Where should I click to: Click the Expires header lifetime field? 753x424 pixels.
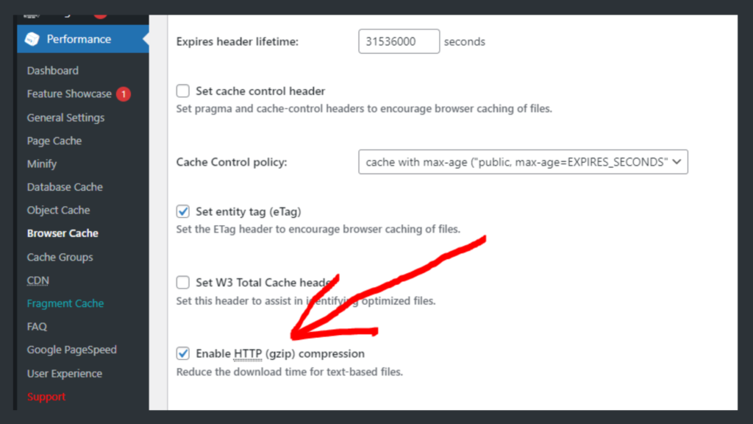[x=399, y=41]
